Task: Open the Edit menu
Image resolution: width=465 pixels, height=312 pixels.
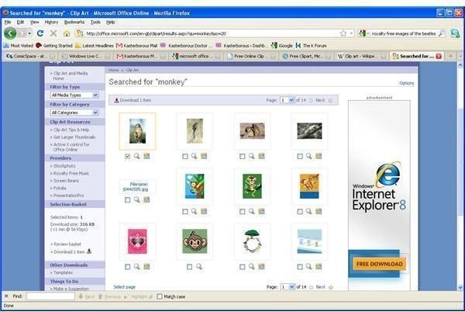Action: click(20, 22)
